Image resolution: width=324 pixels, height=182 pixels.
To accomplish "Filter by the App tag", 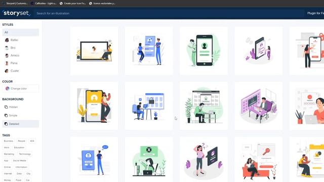I will tap(6, 161).
